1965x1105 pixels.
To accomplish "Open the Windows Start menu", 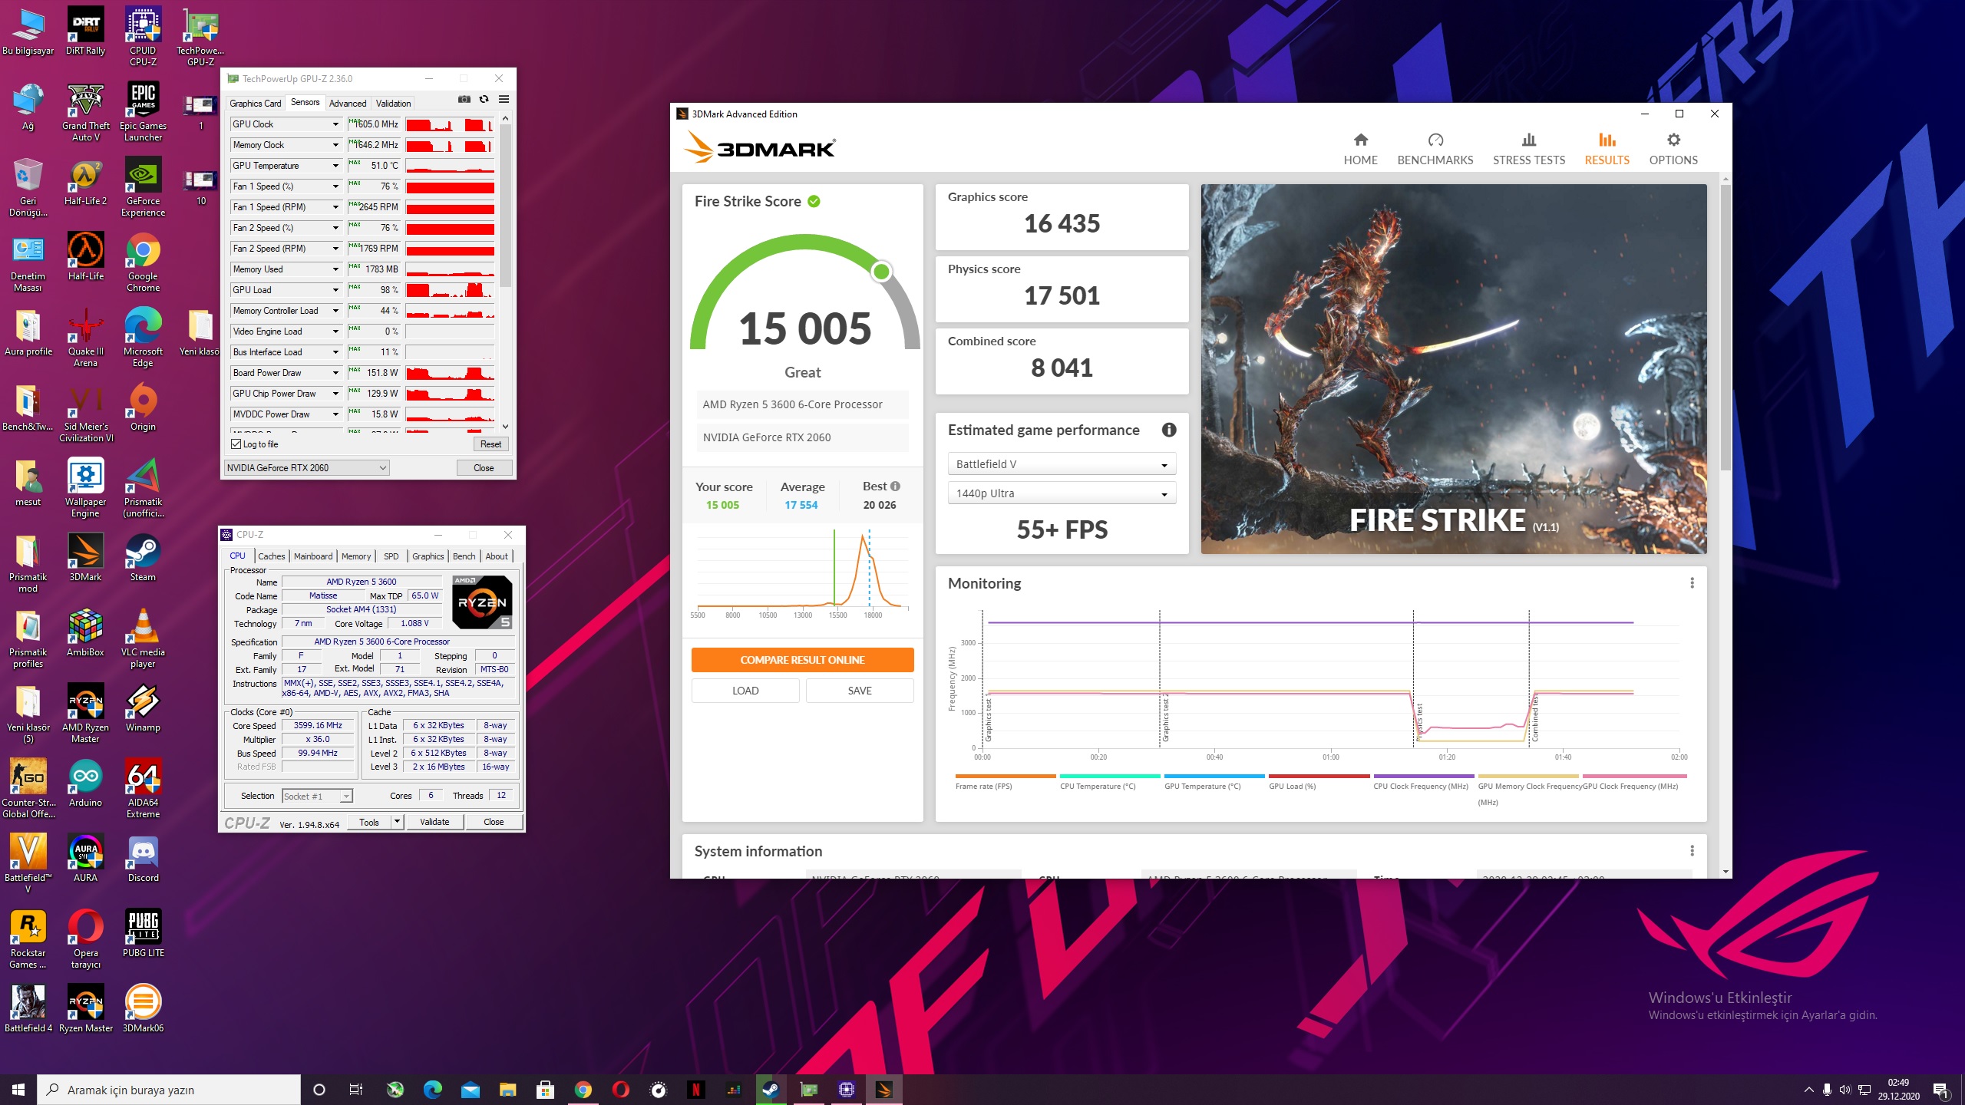I will pyautogui.click(x=18, y=1090).
